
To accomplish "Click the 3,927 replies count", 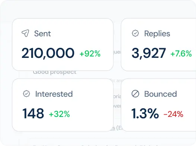I will pos(149,53).
